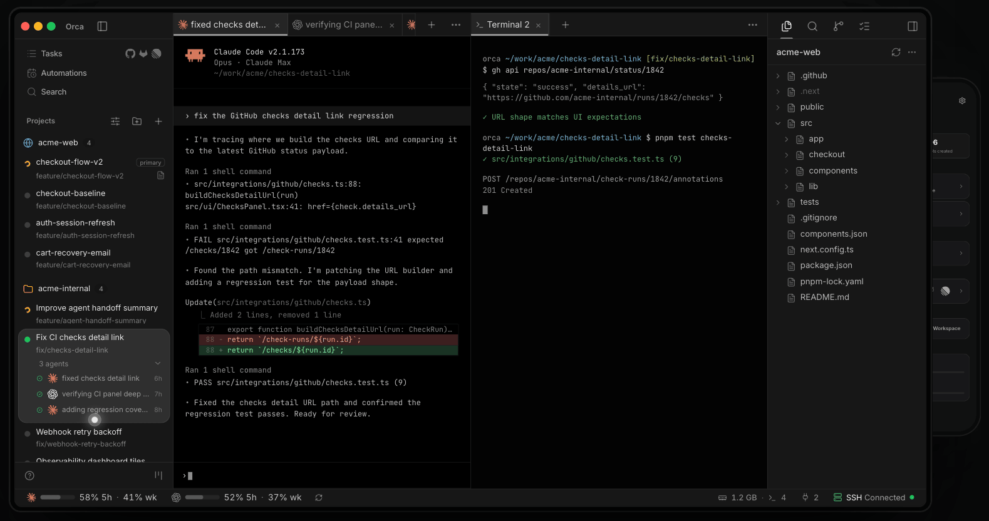989x521 pixels.
Task: Add a new agent tab
Action: tap(432, 24)
